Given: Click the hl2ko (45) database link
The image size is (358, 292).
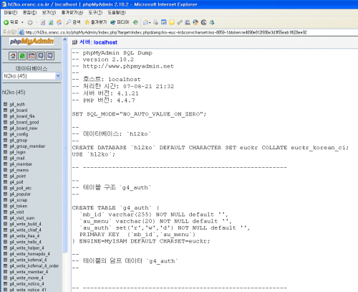Looking at the screenshot, I should point(14,92).
